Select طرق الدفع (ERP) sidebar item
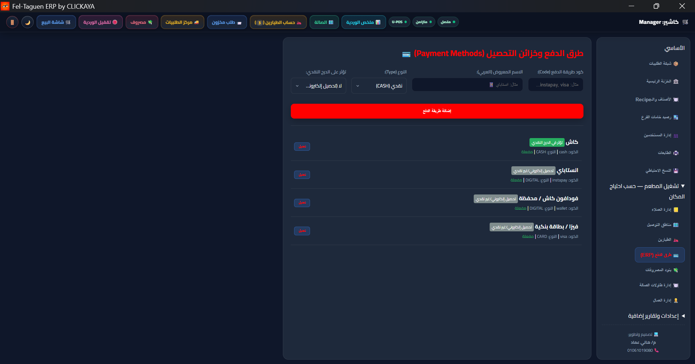695x364 pixels. 660,255
